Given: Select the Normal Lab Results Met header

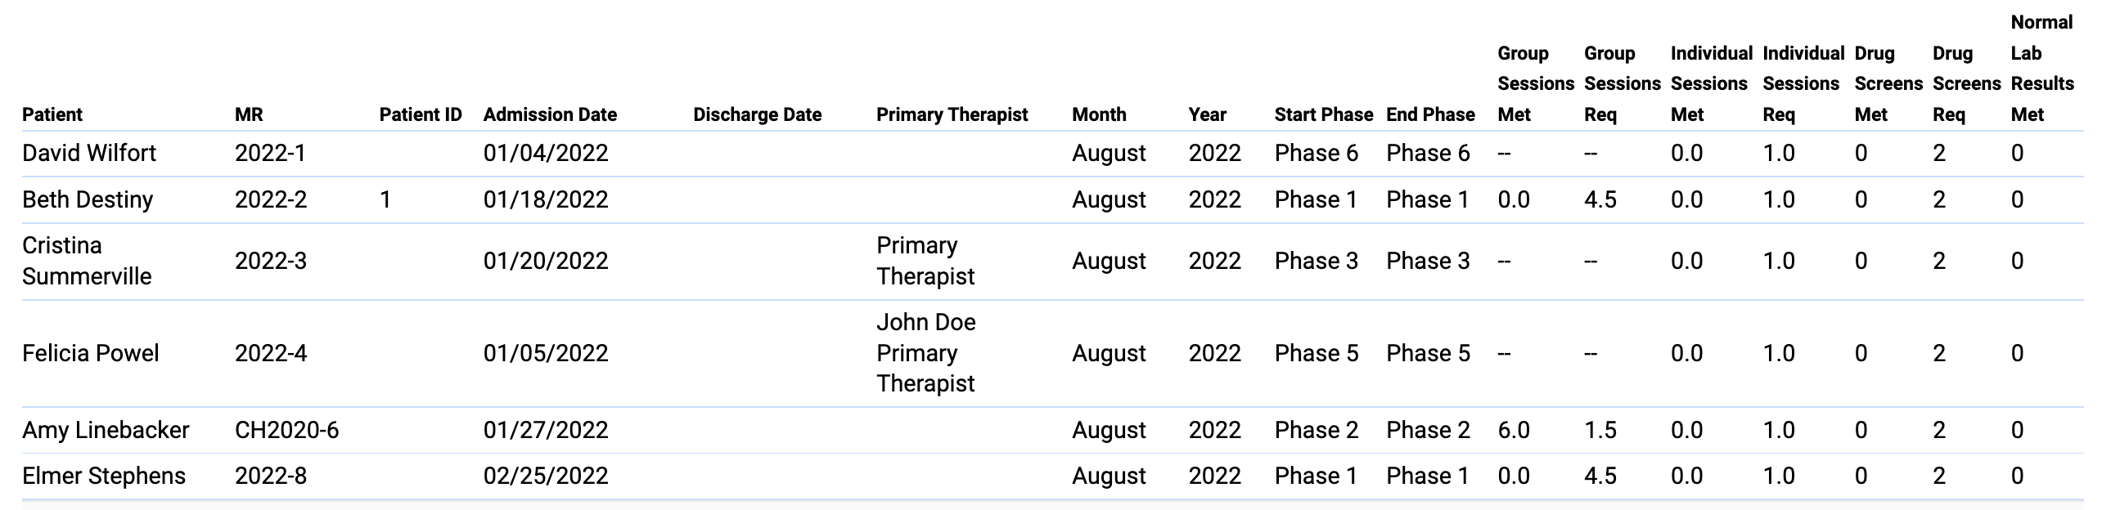Looking at the screenshot, I should pos(2041,69).
